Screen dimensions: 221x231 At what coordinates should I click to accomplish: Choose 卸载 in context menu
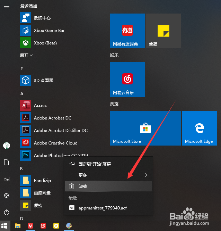(108, 186)
